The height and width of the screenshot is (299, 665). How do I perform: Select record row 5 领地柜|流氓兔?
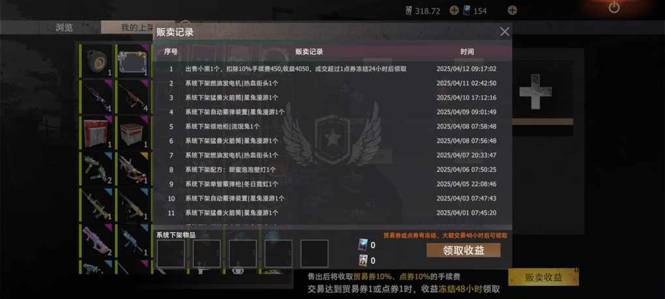pyautogui.click(x=332, y=126)
